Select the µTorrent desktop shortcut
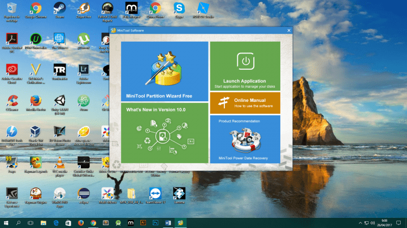The height and width of the screenshot is (228, 407). point(84,41)
